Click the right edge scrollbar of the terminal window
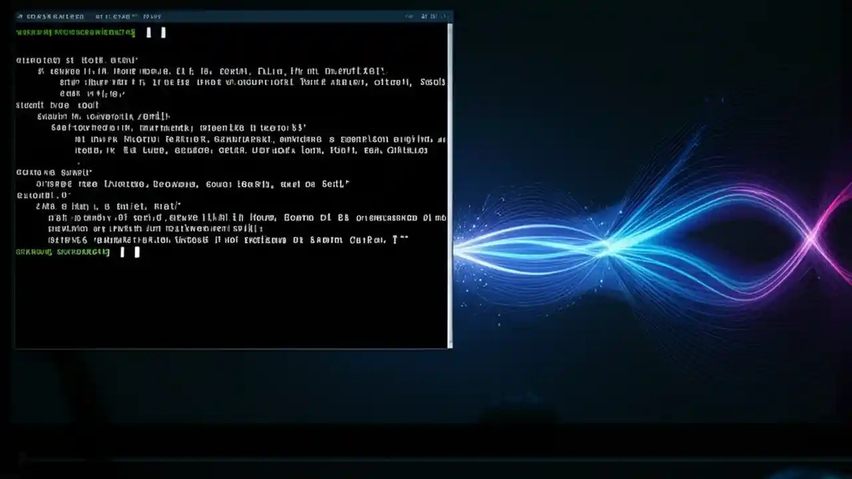The height and width of the screenshot is (479, 852). point(451,186)
